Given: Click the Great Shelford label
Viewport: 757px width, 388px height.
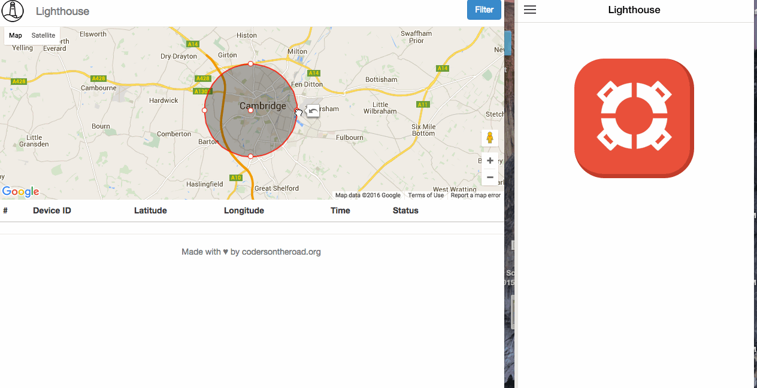Looking at the screenshot, I should coord(277,188).
